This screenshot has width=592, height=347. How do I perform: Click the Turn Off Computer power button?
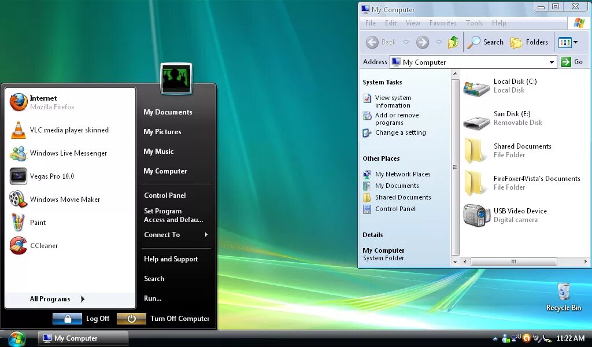[x=131, y=319]
